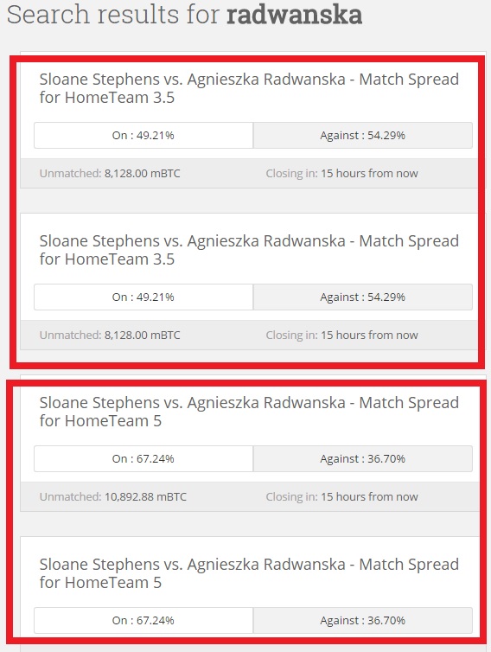This screenshot has height=652, width=491.
Task: Select Unmatched 8,128.00 mBTC in second card
Action: (110, 336)
